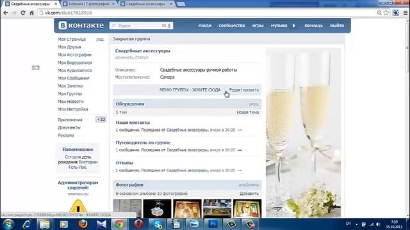The height and width of the screenshot is (230, 410).
Task: Click 'изменить статус' under group name
Action: tap(131, 57)
